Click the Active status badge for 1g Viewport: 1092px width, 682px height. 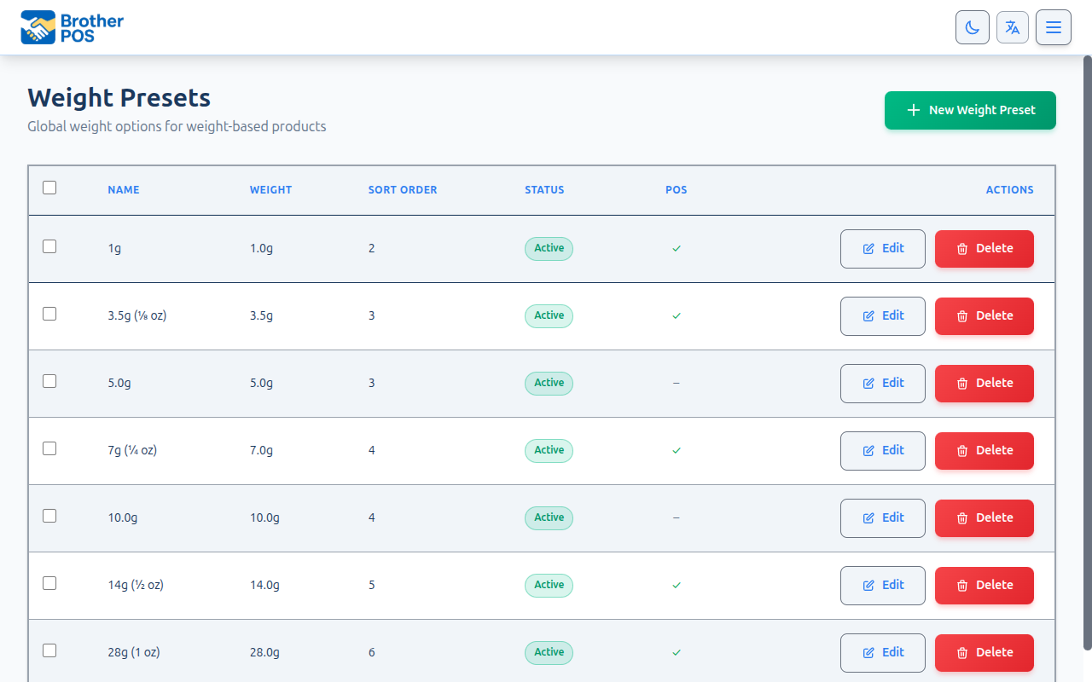[x=549, y=248]
